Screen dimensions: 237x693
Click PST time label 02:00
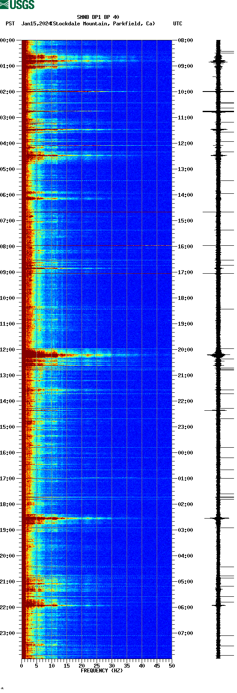pos(7,92)
